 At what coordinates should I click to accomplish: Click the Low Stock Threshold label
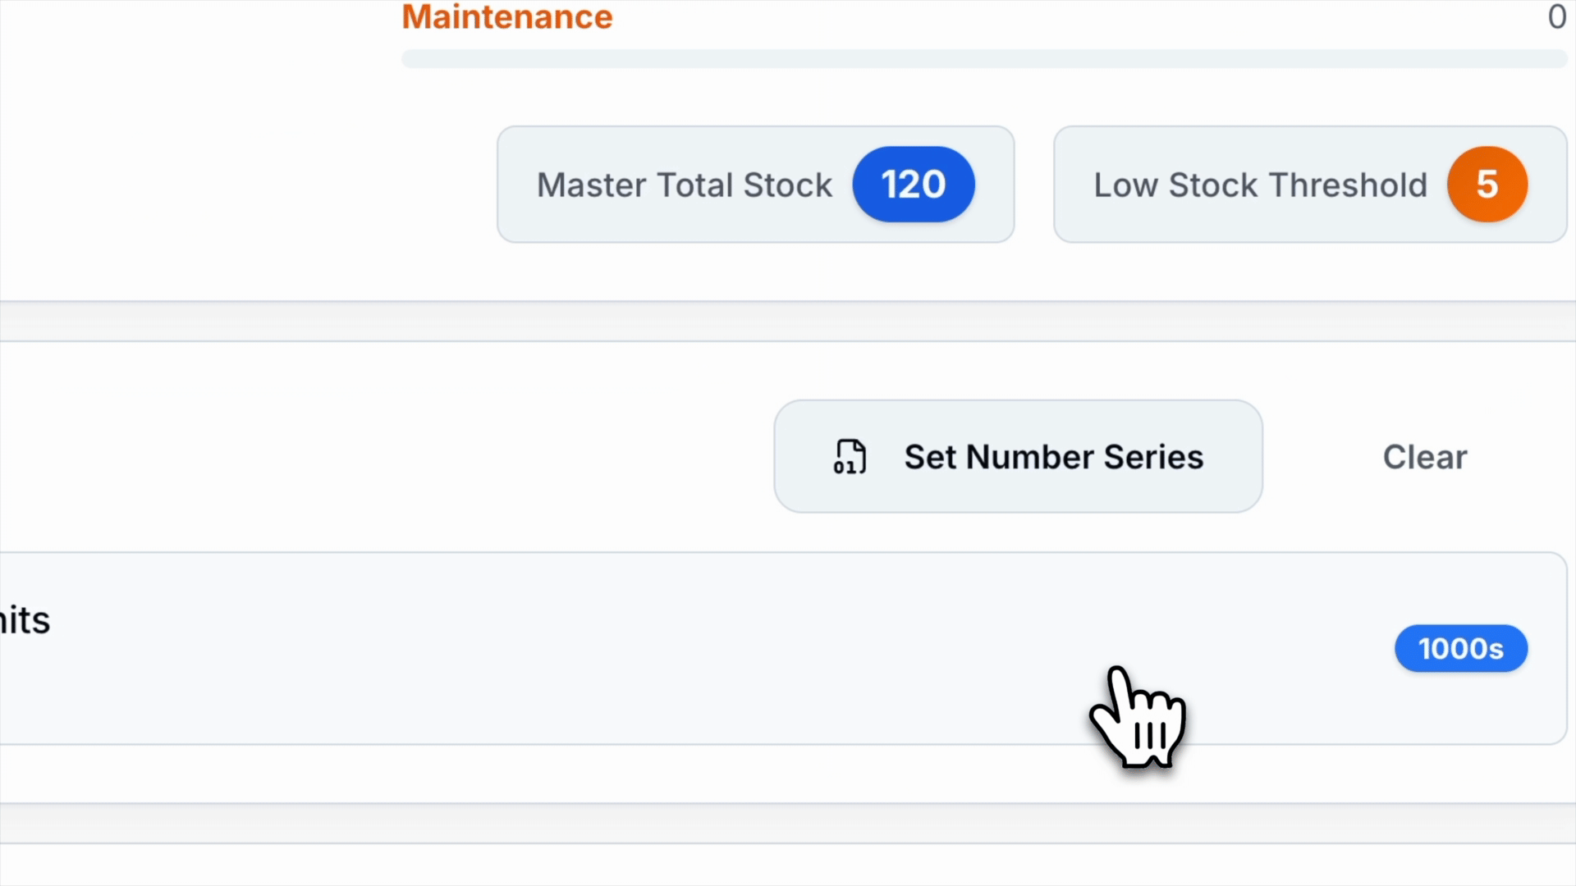1260,185
